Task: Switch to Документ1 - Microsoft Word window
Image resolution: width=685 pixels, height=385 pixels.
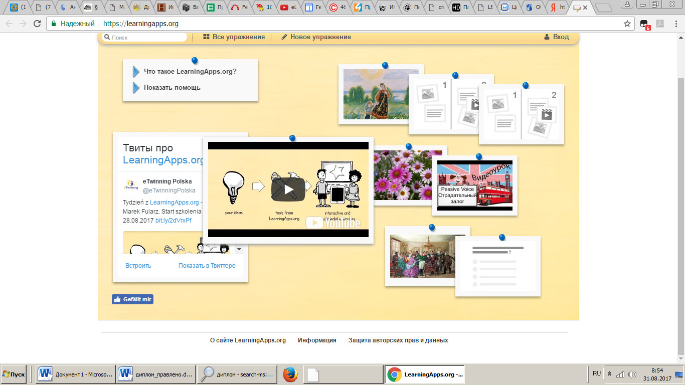Action: 75,374
